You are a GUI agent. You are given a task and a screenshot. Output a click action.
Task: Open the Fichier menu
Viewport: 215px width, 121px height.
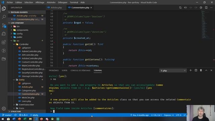coord(10,2)
